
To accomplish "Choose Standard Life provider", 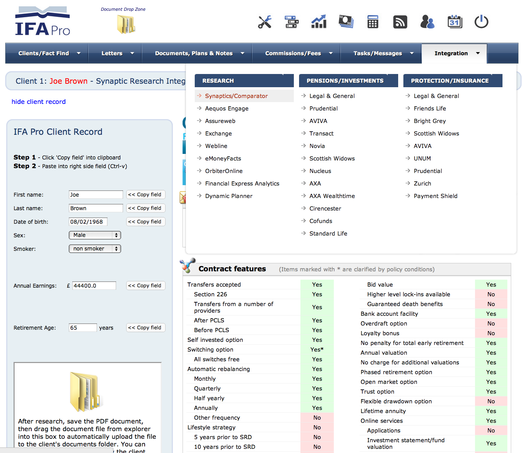I will tap(328, 233).
